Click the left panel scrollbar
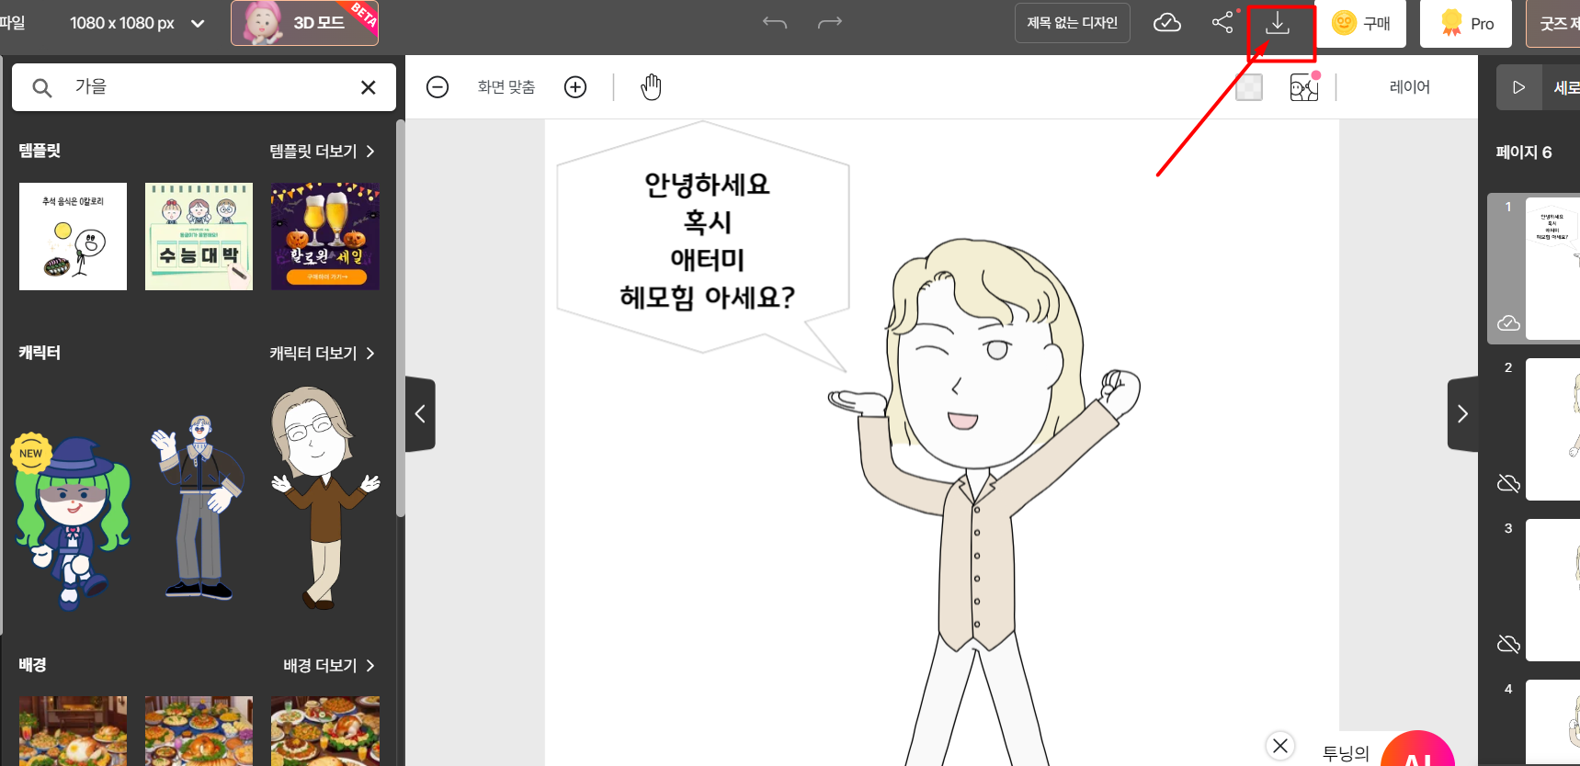Viewport: 1580px width, 766px height. coord(400,318)
